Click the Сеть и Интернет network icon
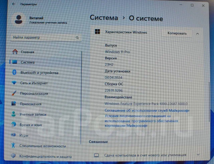This screenshot has height=164, width=214. (14, 83)
